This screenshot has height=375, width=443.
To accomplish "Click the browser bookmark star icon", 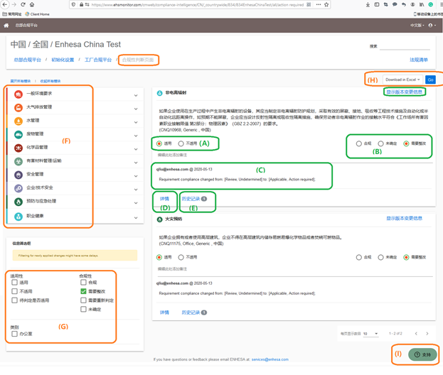I will tap(326, 4).
